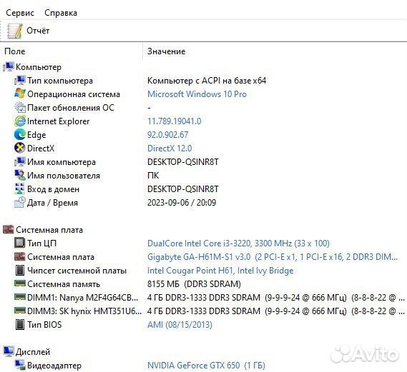Click the Internet Explorer icon
Image resolution: width=407 pixels, height=372 pixels.
[20, 121]
